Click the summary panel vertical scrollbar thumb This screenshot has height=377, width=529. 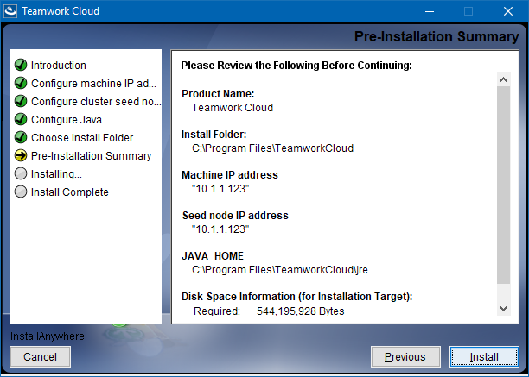click(x=504, y=185)
